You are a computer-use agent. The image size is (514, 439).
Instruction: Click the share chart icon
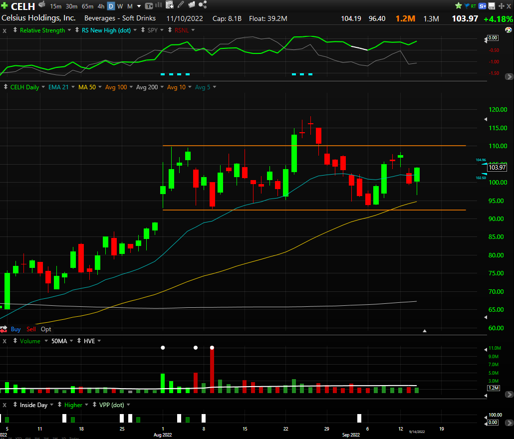(203, 4)
